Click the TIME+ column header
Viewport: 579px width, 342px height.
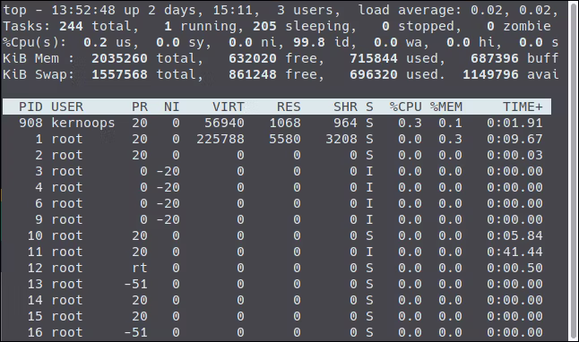523,107
